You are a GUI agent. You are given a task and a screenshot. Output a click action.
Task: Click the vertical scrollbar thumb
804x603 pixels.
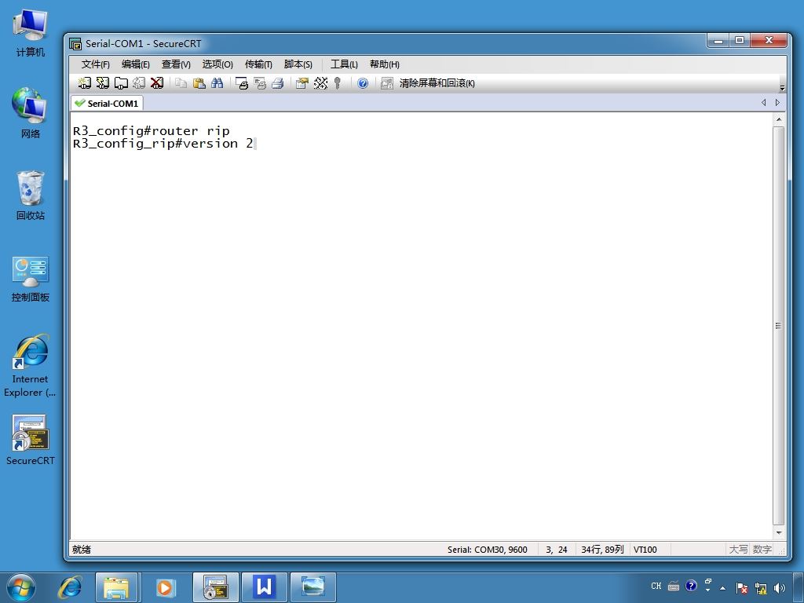[x=778, y=326]
